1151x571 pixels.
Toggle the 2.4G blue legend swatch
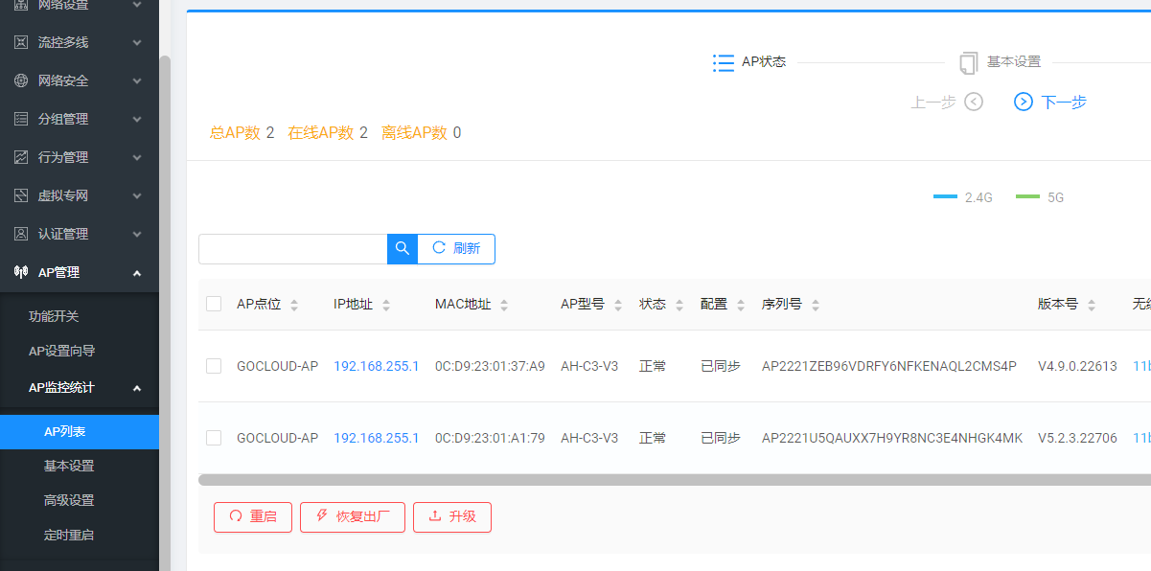coord(945,197)
